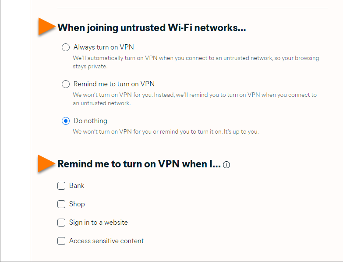Click the "Sign in to a website" label
This screenshot has width=343, height=262.
coord(99,223)
